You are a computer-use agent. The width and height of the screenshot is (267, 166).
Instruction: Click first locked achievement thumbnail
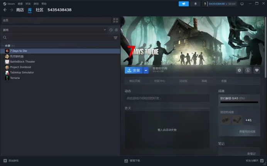coord(225,120)
